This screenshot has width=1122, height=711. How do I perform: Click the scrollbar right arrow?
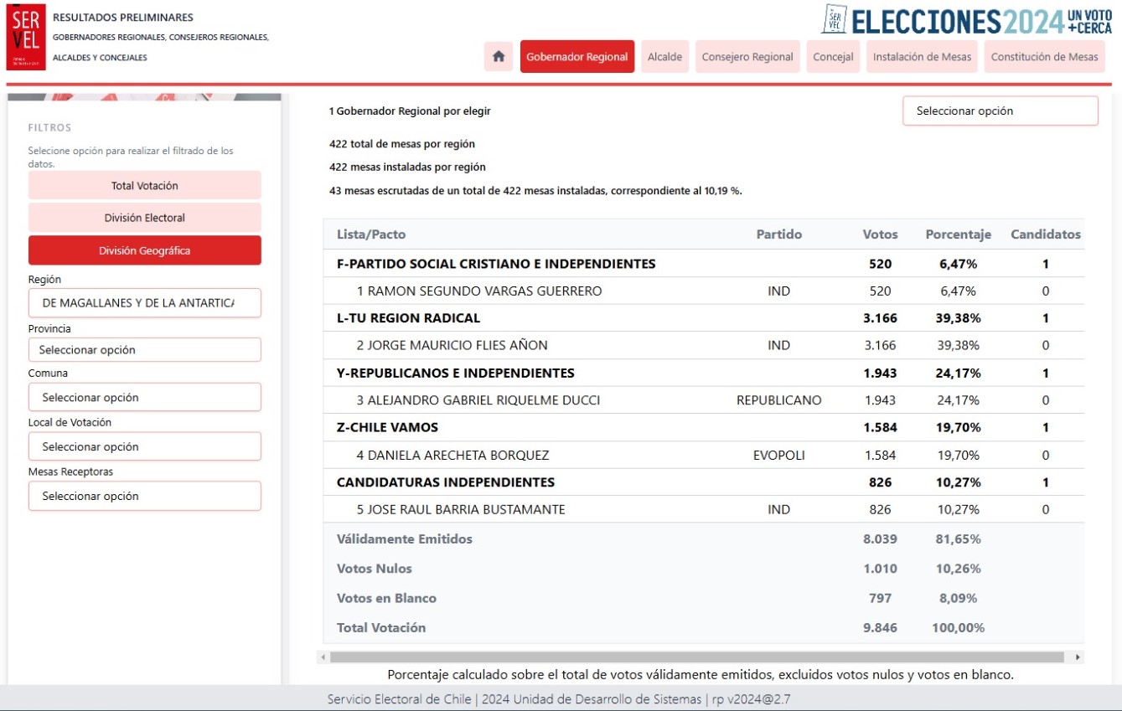(x=1078, y=657)
